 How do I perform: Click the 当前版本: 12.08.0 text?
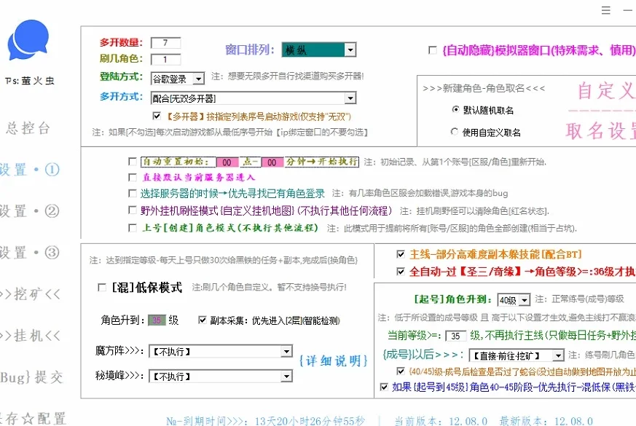click(441, 421)
